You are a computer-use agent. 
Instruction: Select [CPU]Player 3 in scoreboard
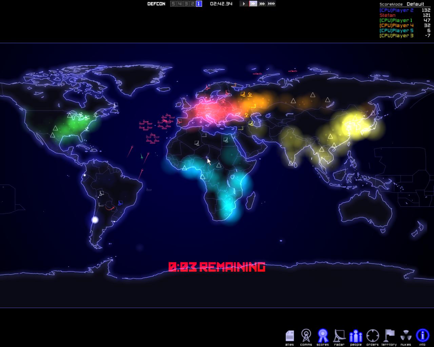(396, 36)
